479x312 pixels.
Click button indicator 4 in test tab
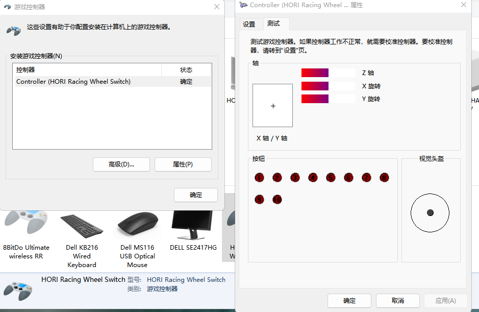pyautogui.click(x=313, y=178)
